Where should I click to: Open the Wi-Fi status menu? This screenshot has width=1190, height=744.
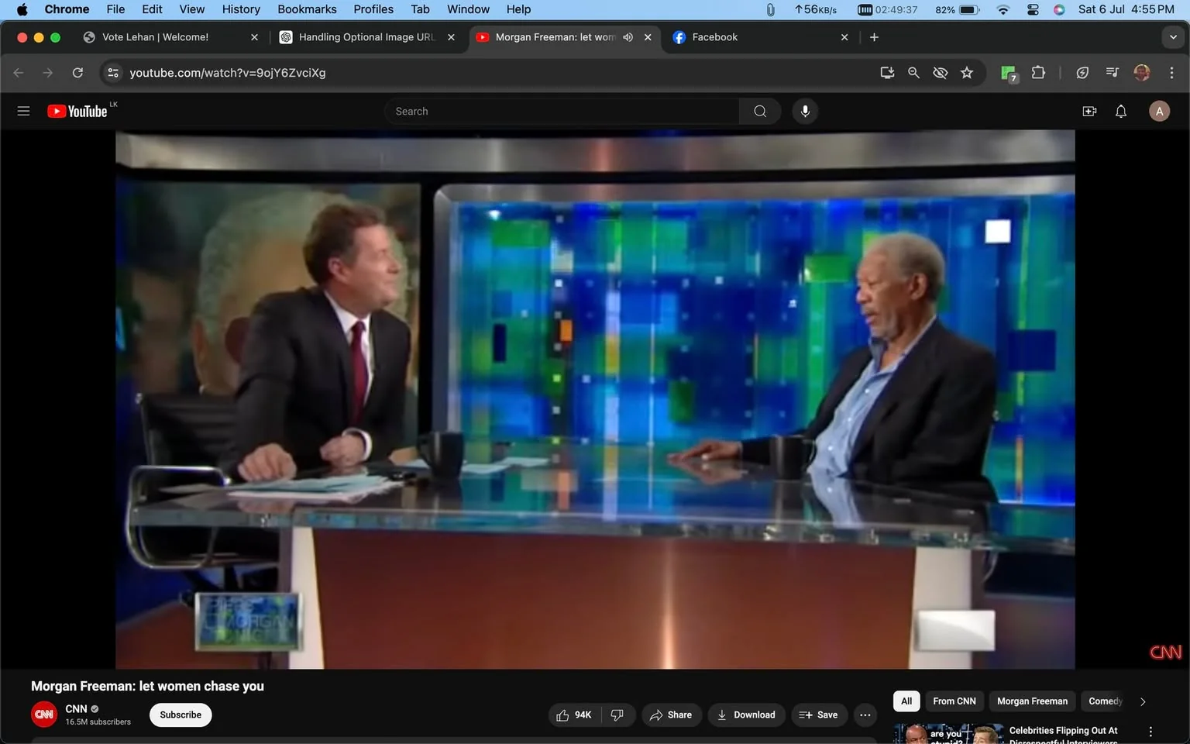click(1003, 9)
